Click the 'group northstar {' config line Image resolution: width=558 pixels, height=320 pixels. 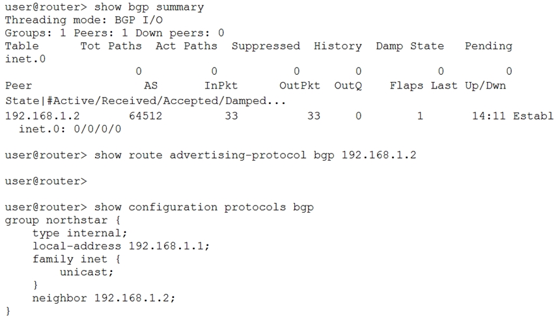click(x=63, y=220)
